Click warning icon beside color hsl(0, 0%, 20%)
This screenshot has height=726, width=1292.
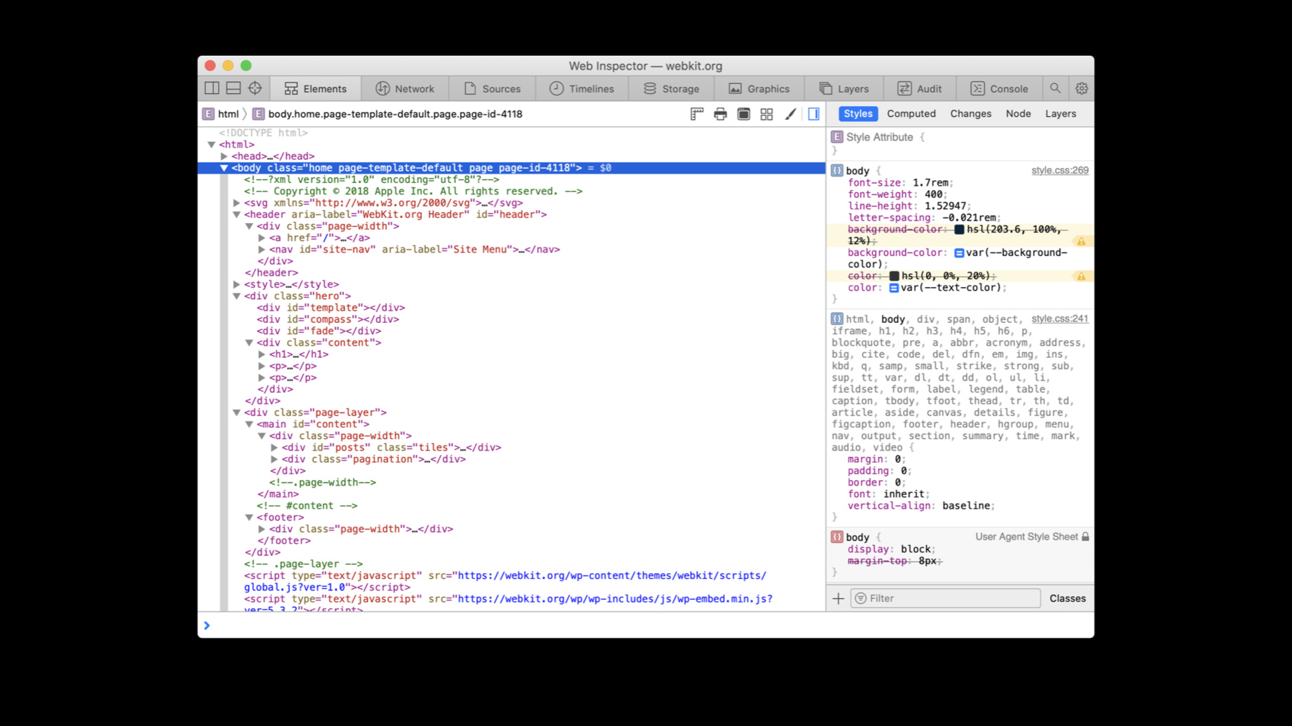pos(1081,276)
